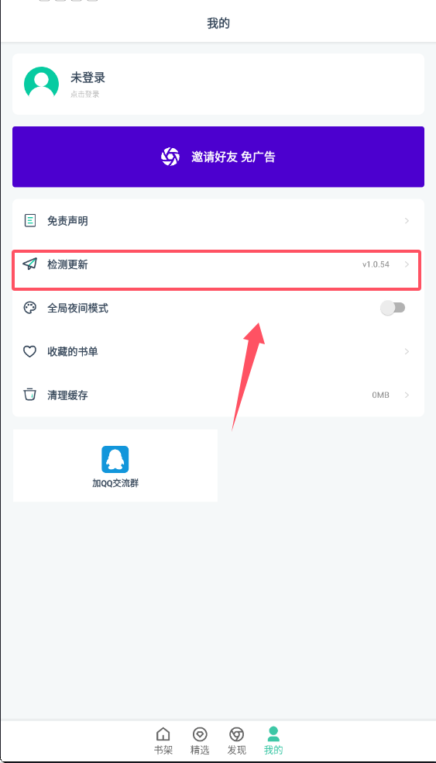436x763 pixels.
Task: Click the 免责声明 document icon
Action: (29, 220)
